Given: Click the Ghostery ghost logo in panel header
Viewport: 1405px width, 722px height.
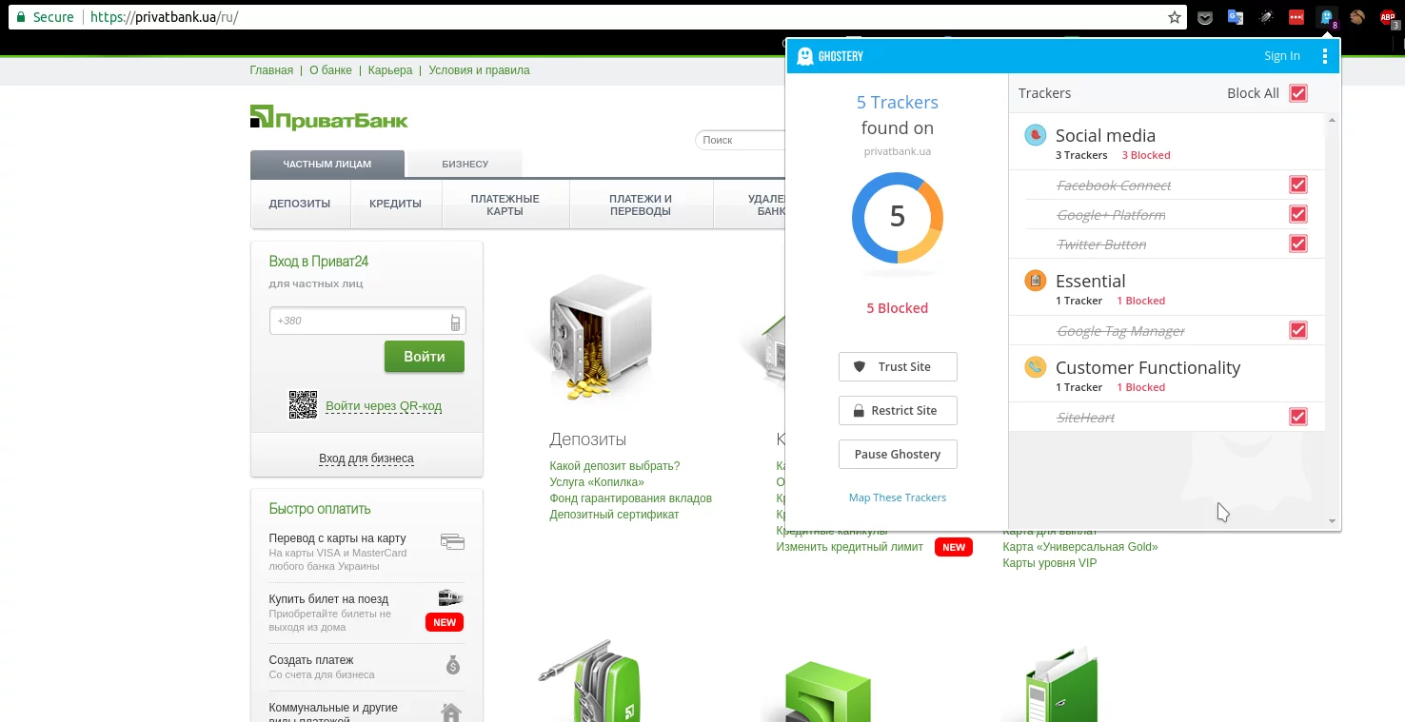Looking at the screenshot, I should click(x=805, y=56).
